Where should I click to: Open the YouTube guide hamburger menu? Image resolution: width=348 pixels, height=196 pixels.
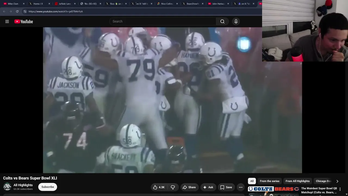pyautogui.click(x=7, y=22)
